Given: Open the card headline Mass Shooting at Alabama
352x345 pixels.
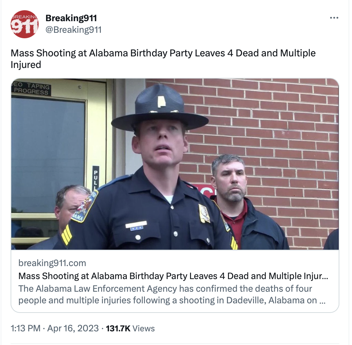Looking at the screenshot, I should (173, 276).
